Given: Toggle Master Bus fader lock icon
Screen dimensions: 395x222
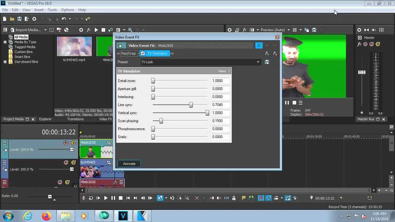Looking at the screenshot, I should point(362,113).
